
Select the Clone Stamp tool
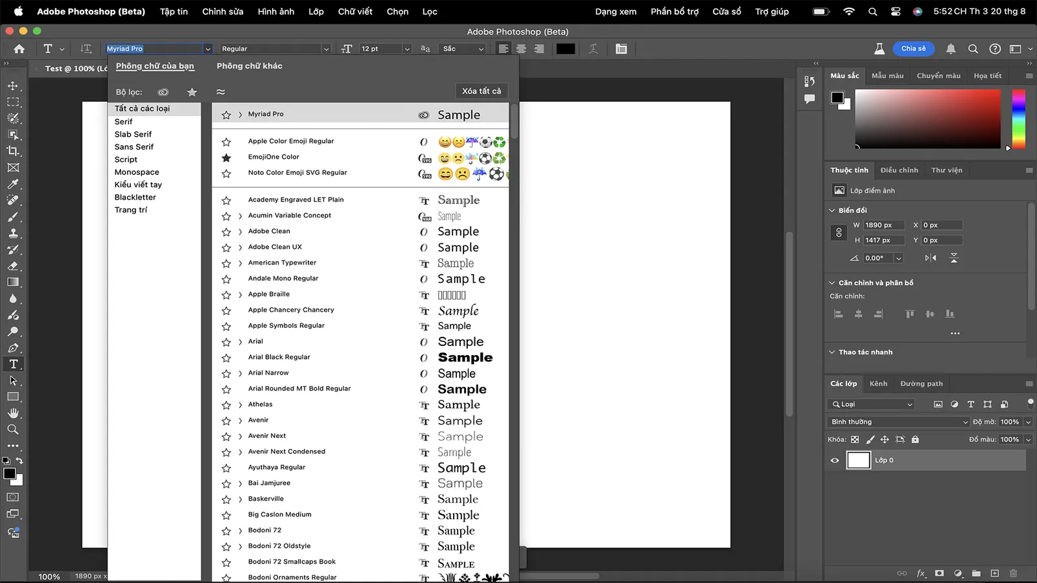(13, 233)
